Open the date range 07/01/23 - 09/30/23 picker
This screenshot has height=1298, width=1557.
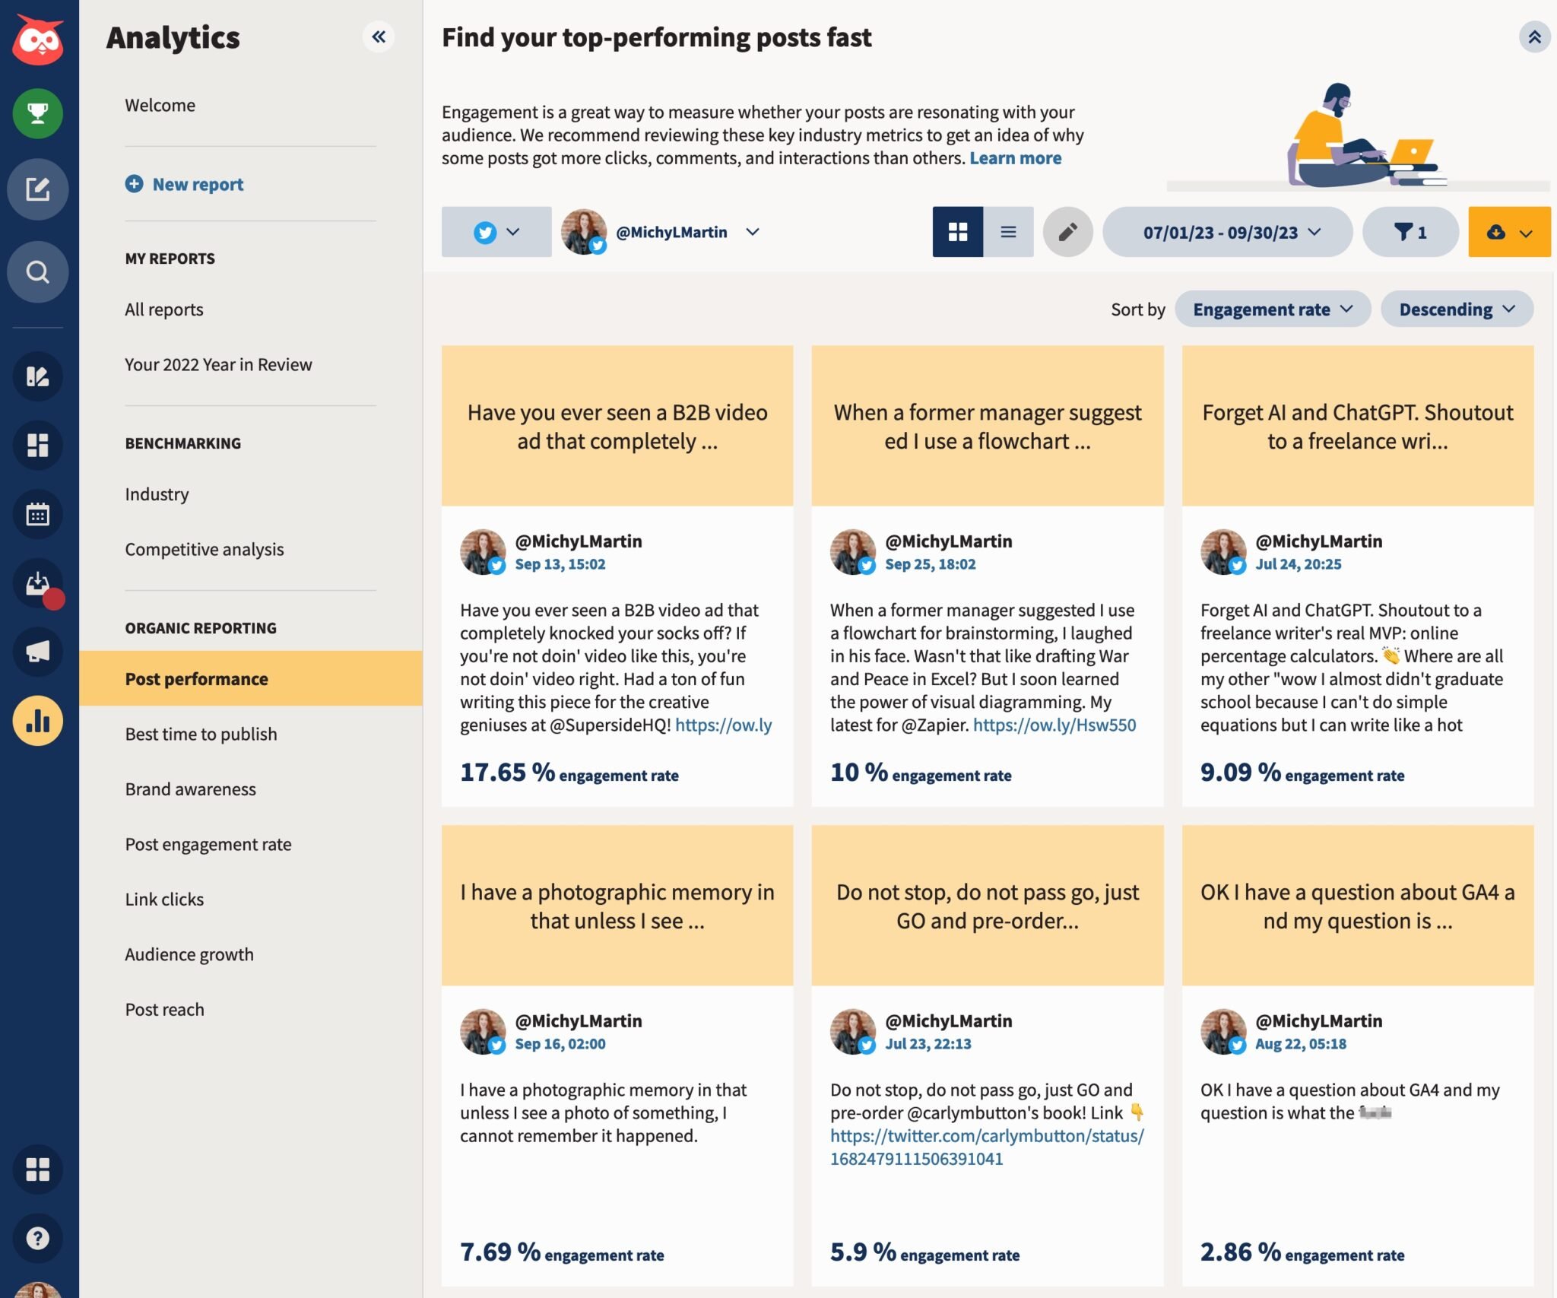click(1227, 232)
